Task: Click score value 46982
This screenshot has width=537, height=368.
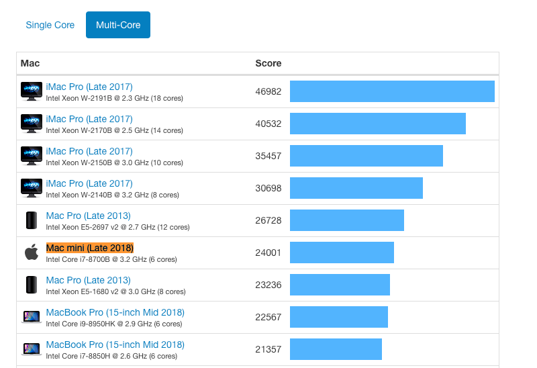Action: (x=268, y=91)
